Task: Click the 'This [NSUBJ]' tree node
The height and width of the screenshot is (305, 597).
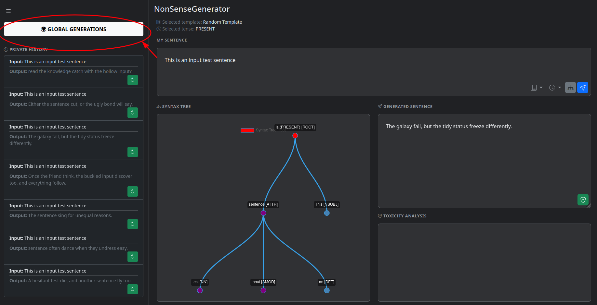Action: (x=327, y=213)
